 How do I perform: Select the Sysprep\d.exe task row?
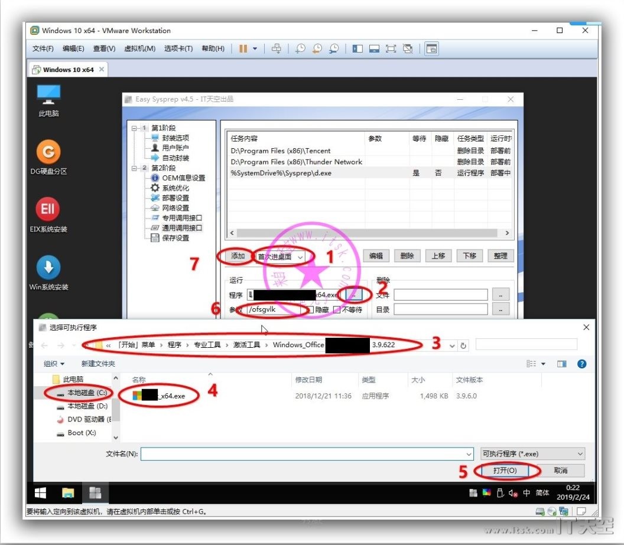click(370, 173)
